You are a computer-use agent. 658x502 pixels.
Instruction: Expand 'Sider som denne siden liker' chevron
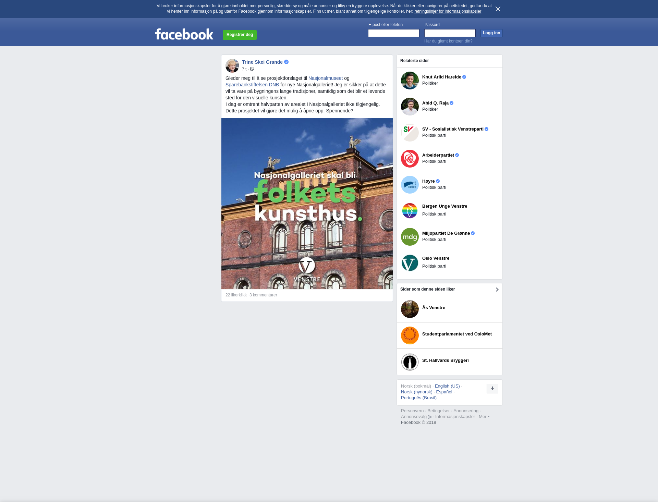coord(497,290)
